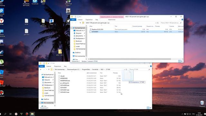Viewport: 206px width, 116px height.
Task: Open the Главная tab in the 271590 window
Action: 49,66
